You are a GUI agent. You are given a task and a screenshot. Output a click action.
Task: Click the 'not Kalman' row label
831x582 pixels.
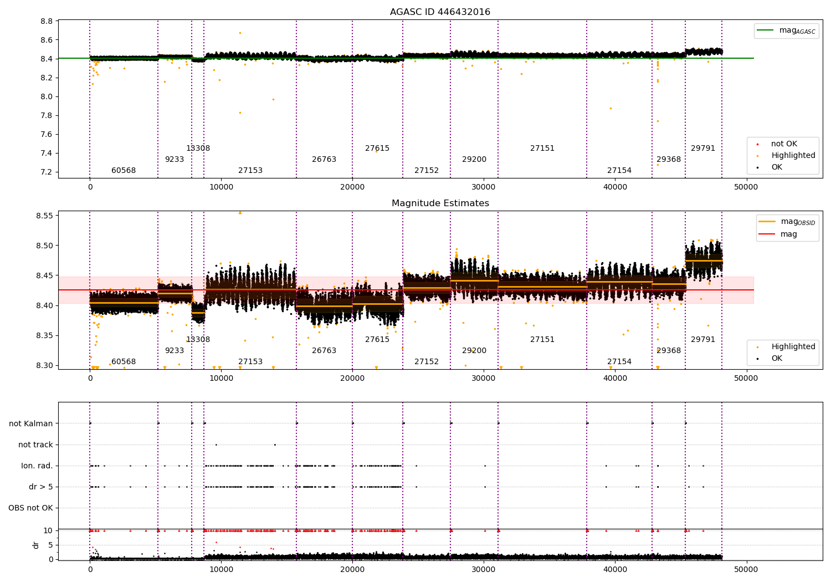(x=31, y=423)
